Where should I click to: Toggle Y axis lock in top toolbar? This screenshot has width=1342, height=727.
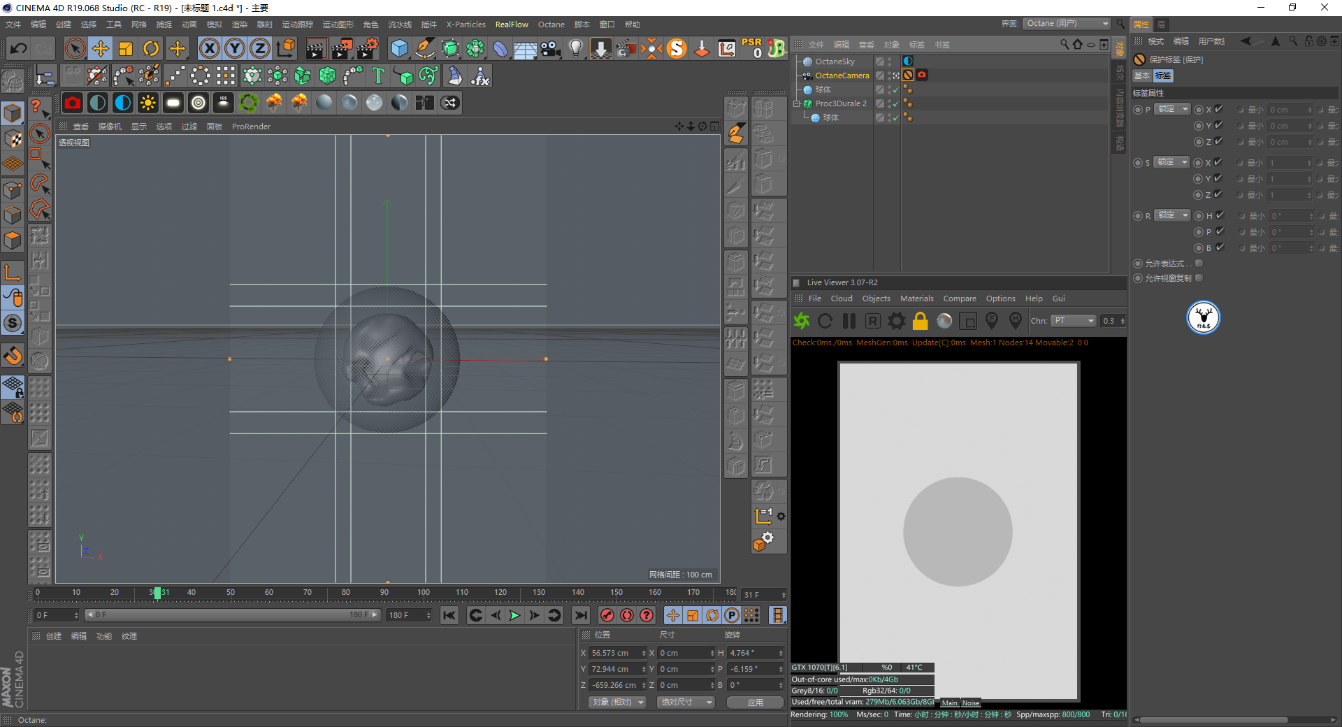click(x=235, y=48)
